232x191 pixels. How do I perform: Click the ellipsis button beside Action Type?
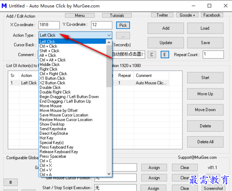coord(123,35)
